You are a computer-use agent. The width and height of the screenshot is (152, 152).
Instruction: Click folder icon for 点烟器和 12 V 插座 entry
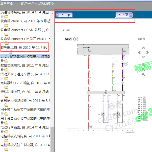coord(6,78)
